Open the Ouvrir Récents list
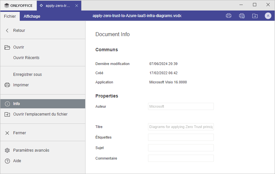The height and width of the screenshot is (174, 275). tap(43, 58)
